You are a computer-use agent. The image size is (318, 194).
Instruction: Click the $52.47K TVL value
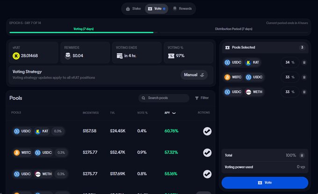click(x=118, y=152)
